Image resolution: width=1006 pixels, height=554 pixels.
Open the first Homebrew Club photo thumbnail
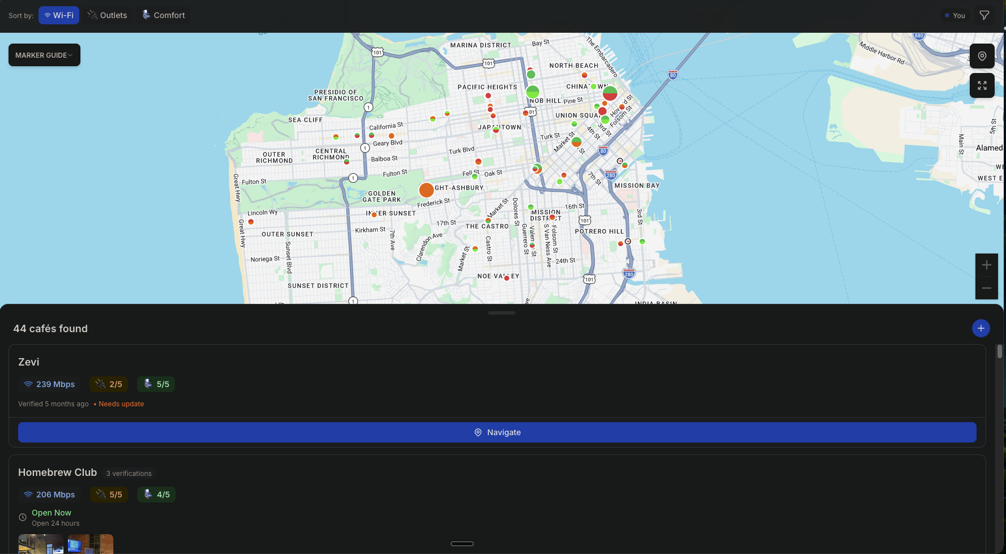pyautogui.click(x=41, y=544)
